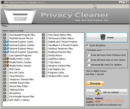Viewport: 130px width, 109px height.
Task: Click the Erase button
Action: pos(107,38)
